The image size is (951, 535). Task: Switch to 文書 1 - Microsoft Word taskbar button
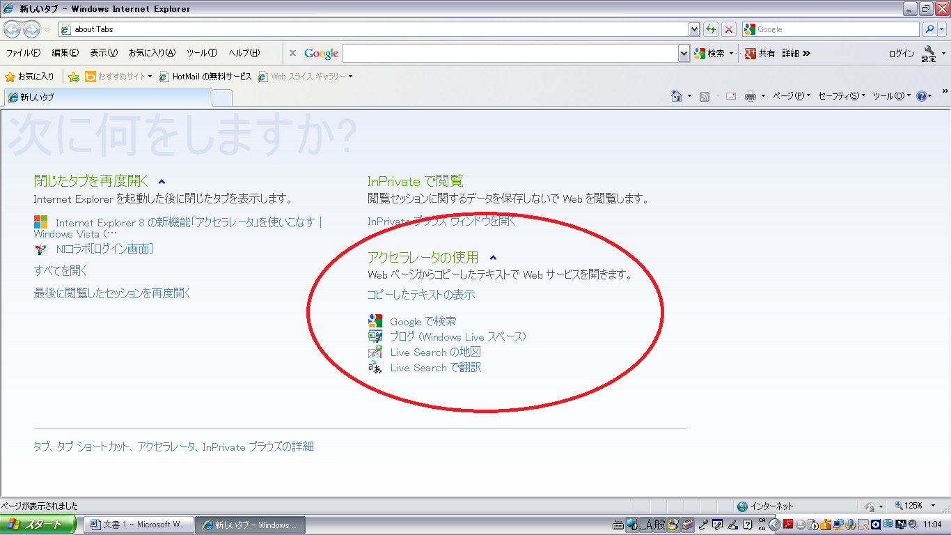137,525
